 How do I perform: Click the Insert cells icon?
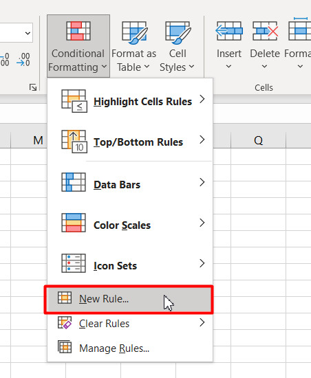pos(229,31)
